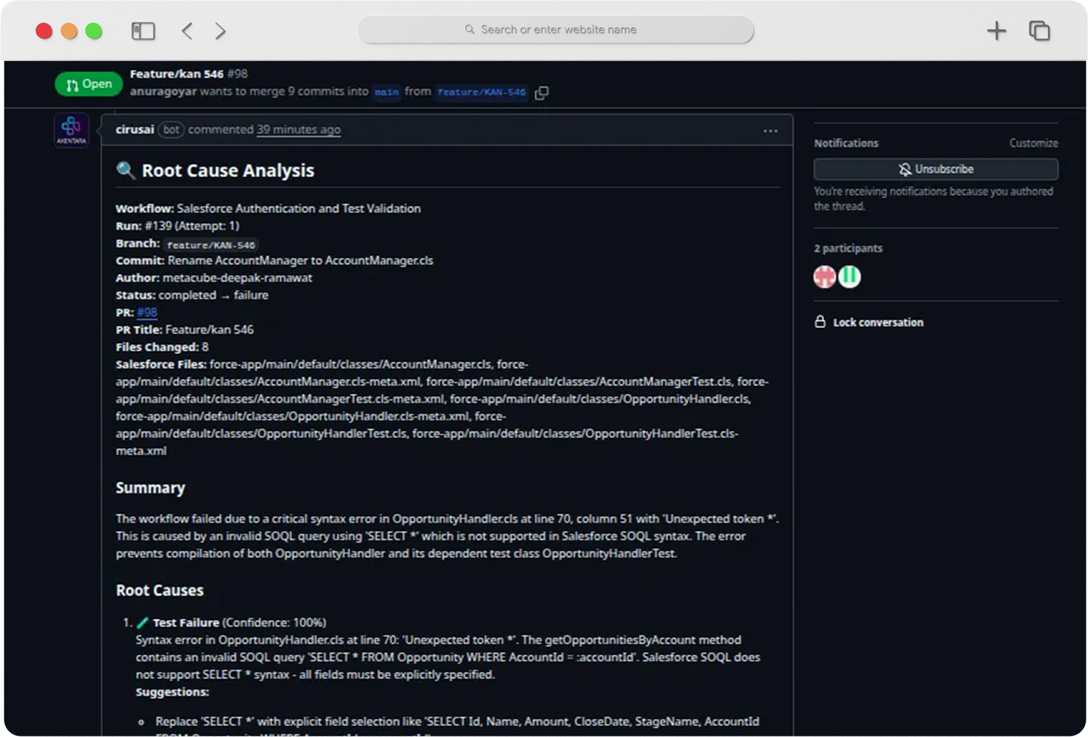
Task: Toggle the Open pull request status badge
Action: [88, 84]
